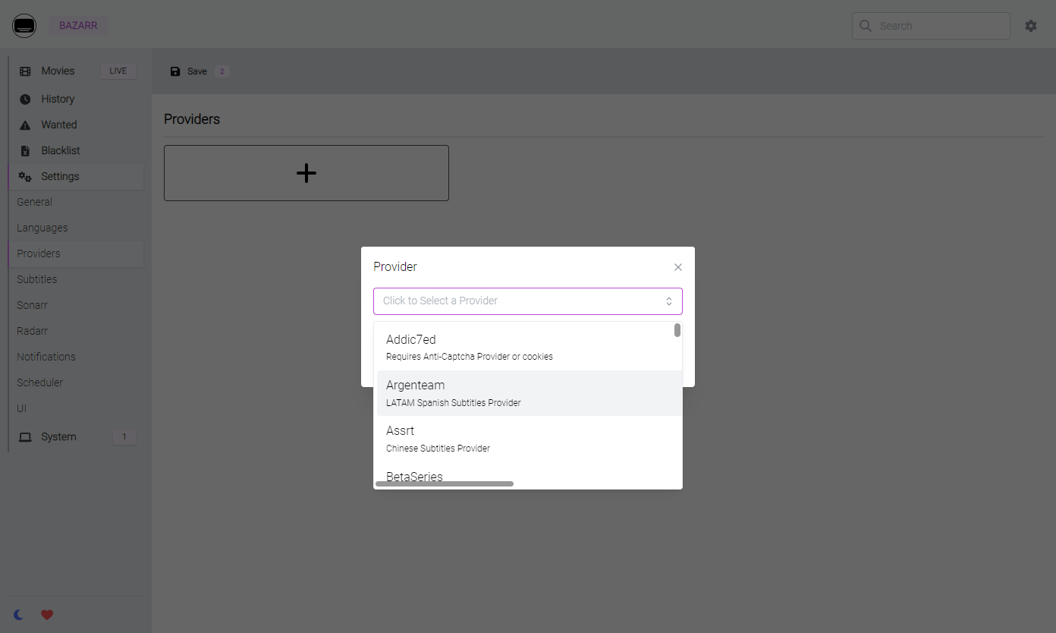
Task: Focus the Search box in the header
Action: pyautogui.click(x=931, y=26)
